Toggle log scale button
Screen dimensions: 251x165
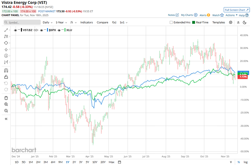pyautogui.click(x=246, y=162)
